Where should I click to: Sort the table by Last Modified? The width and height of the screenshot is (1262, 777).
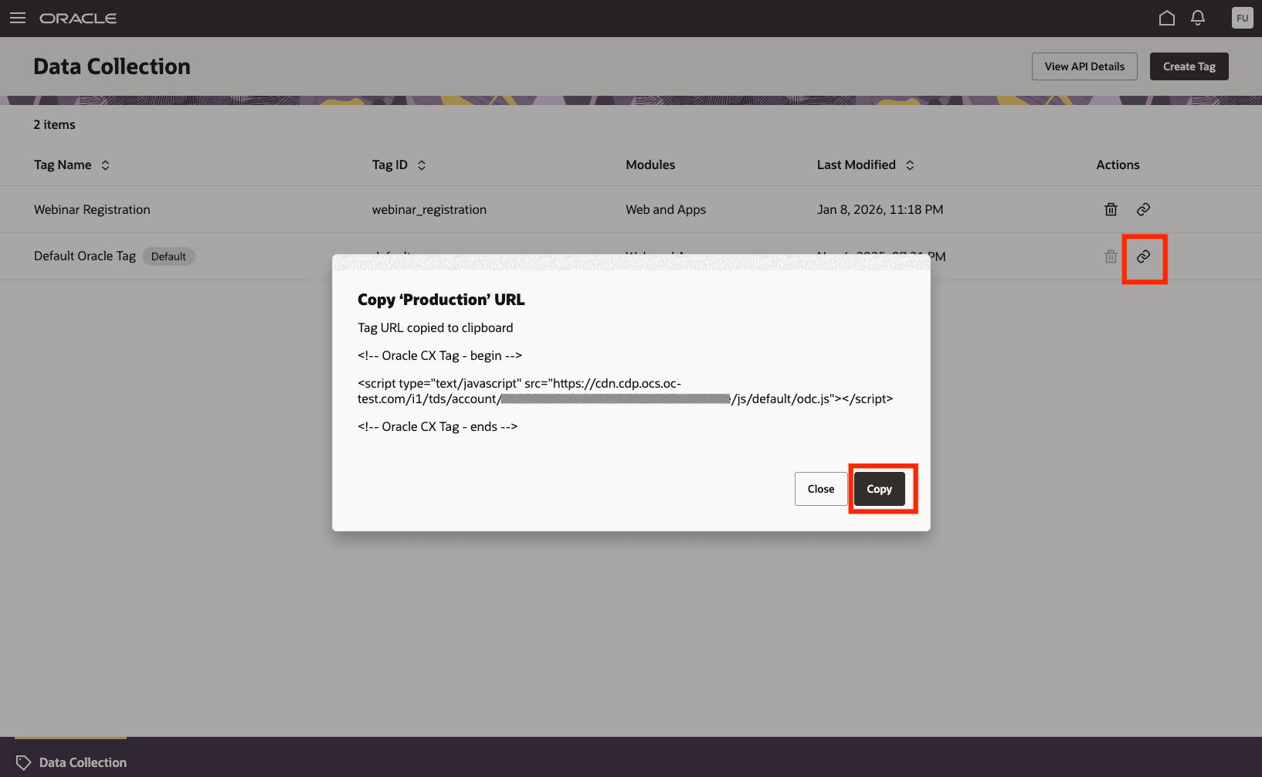pos(911,165)
